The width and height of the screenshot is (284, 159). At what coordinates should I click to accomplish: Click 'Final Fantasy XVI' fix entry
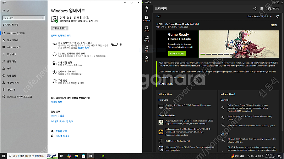click(250, 118)
